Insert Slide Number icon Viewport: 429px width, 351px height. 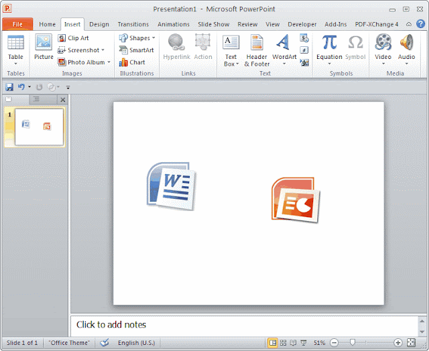coord(304,50)
